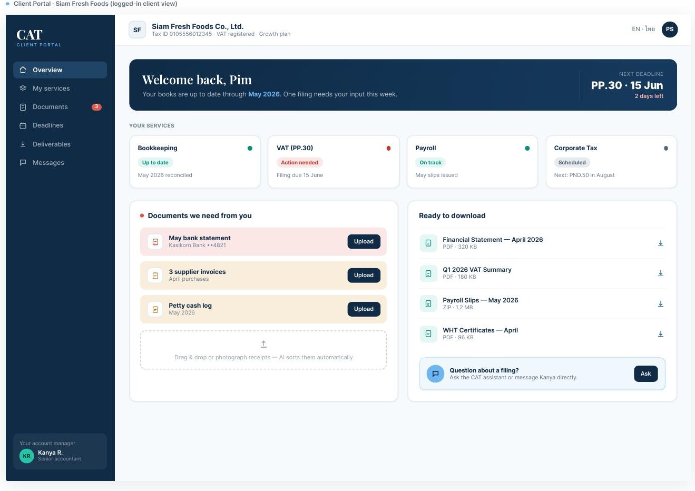Click the May bank statement document icon
Screen dimensions: 695x491
coord(155,242)
